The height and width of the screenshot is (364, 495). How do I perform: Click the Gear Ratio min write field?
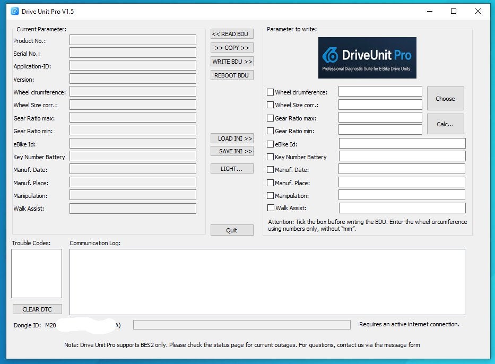pyautogui.click(x=380, y=129)
